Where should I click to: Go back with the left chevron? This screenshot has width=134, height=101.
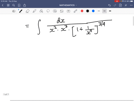point(3,5)
